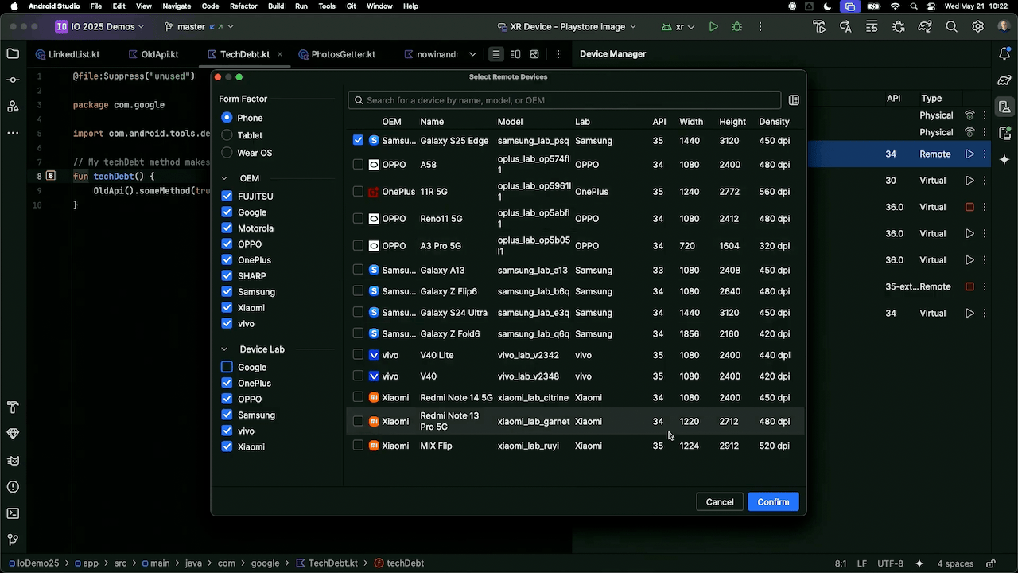The width and height of the screenshot is (1018, 573).
Task: Open editor tab options kebab menu
Action: tap(558, 54)
